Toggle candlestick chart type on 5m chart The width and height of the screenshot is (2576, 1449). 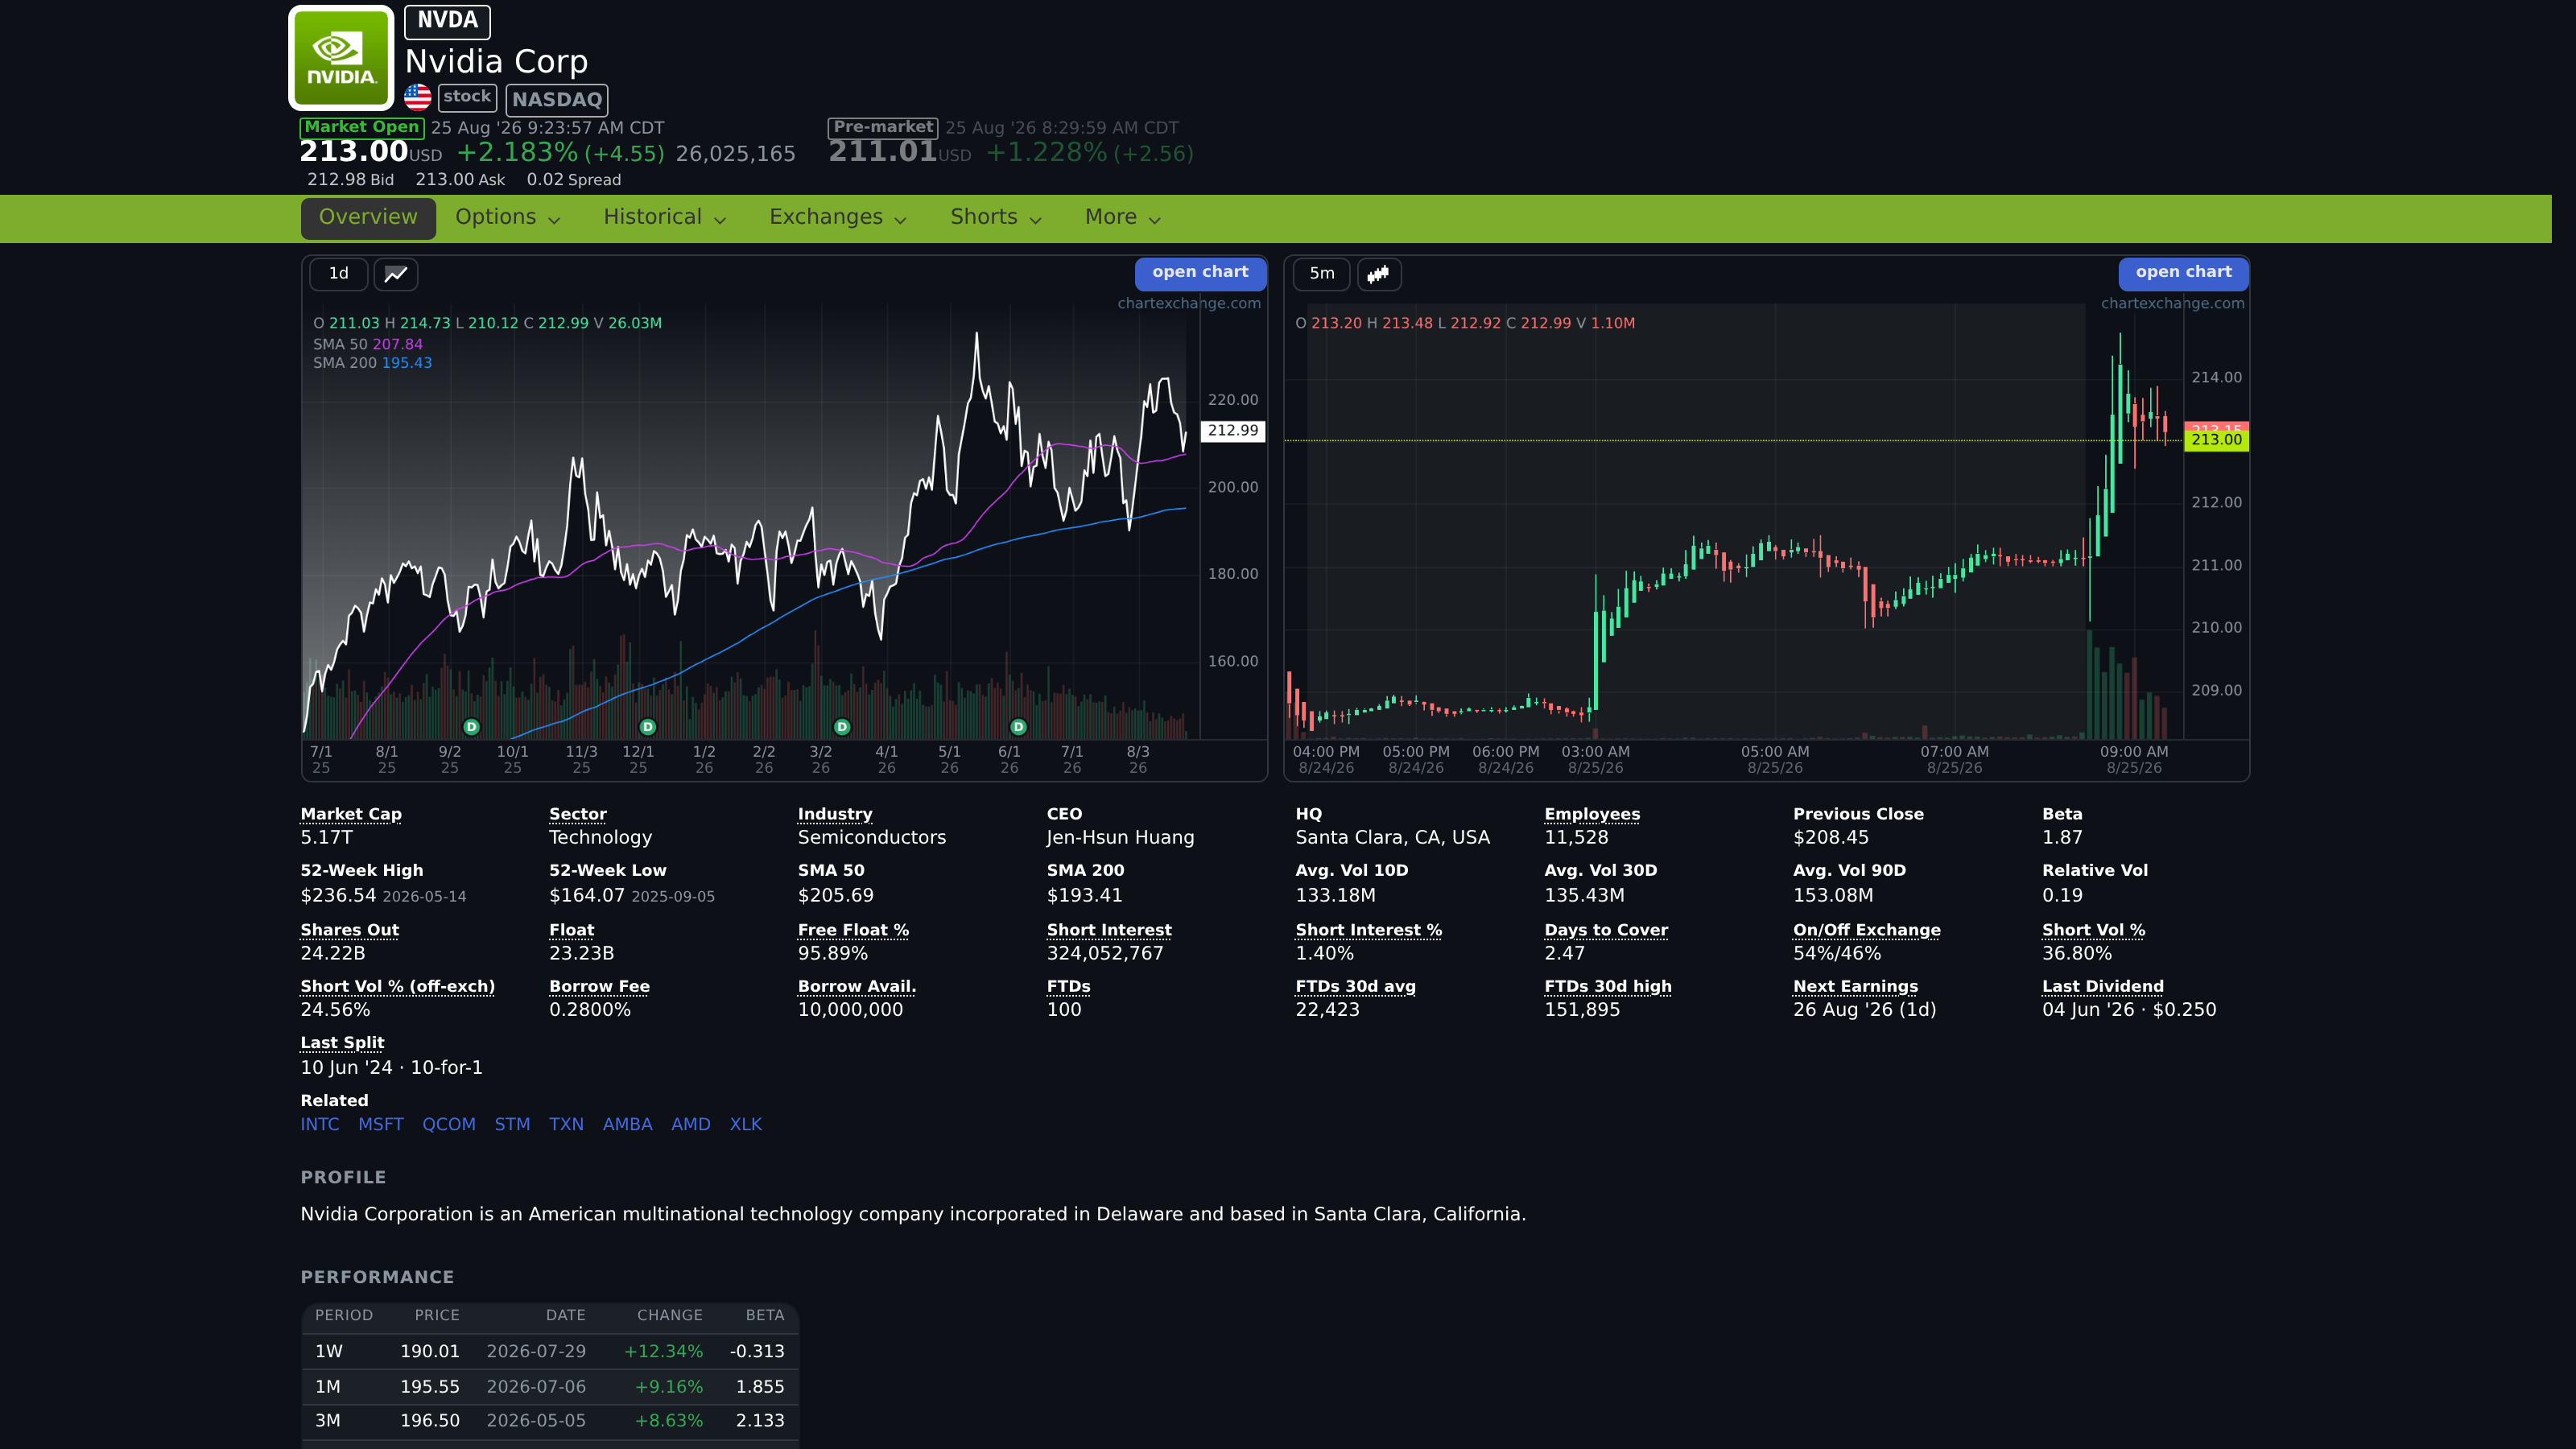click(1378, 274)
